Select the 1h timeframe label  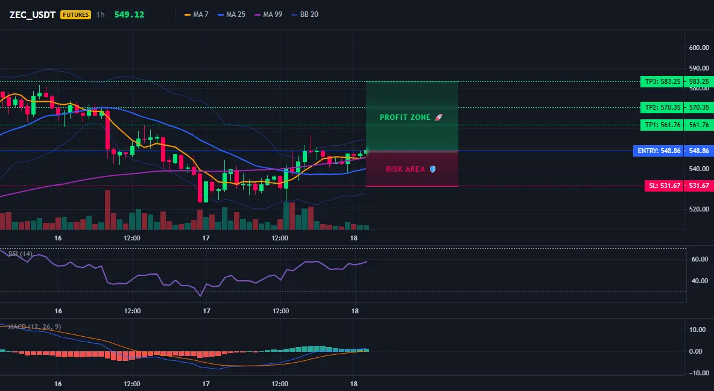(x=101, y=14)
